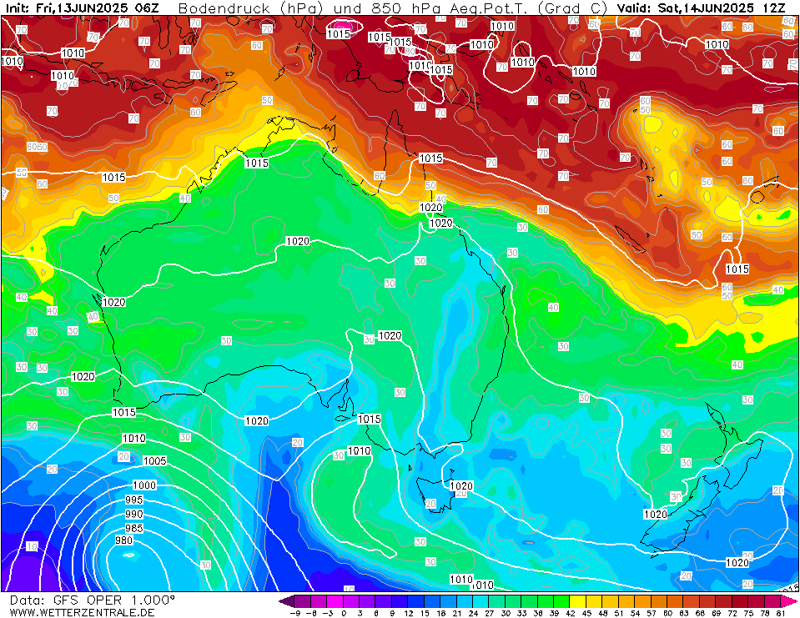Click the 78 legend scale label
Image resolution: width=800 pixels, height=618 pixels.
pyautogui.click(x=765, y=613)
